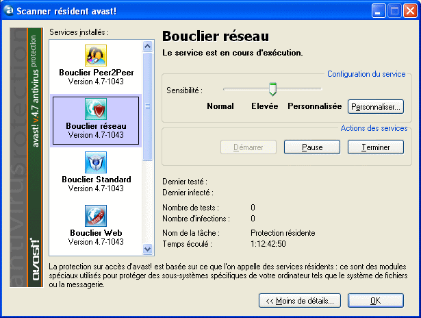
Task: Pause the network shield service
Action: [x=312, y=147]
